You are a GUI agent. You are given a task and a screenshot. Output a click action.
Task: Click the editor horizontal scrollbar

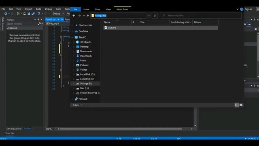click(121, 129)
